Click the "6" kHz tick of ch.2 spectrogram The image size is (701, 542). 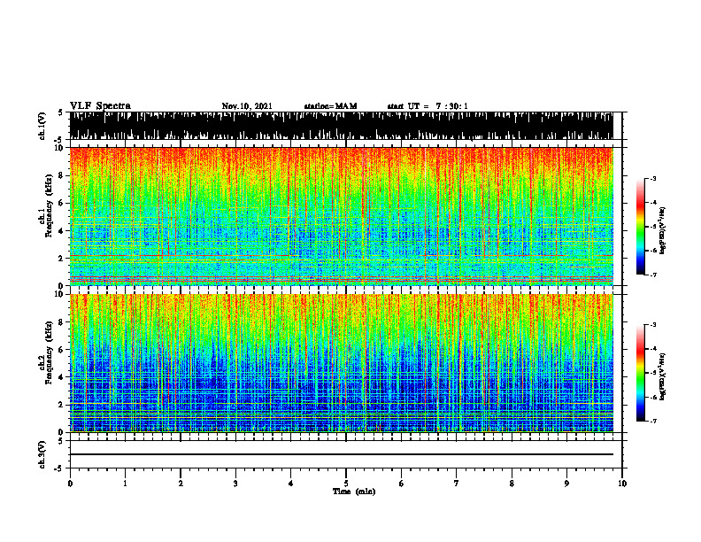coord(61,350)
